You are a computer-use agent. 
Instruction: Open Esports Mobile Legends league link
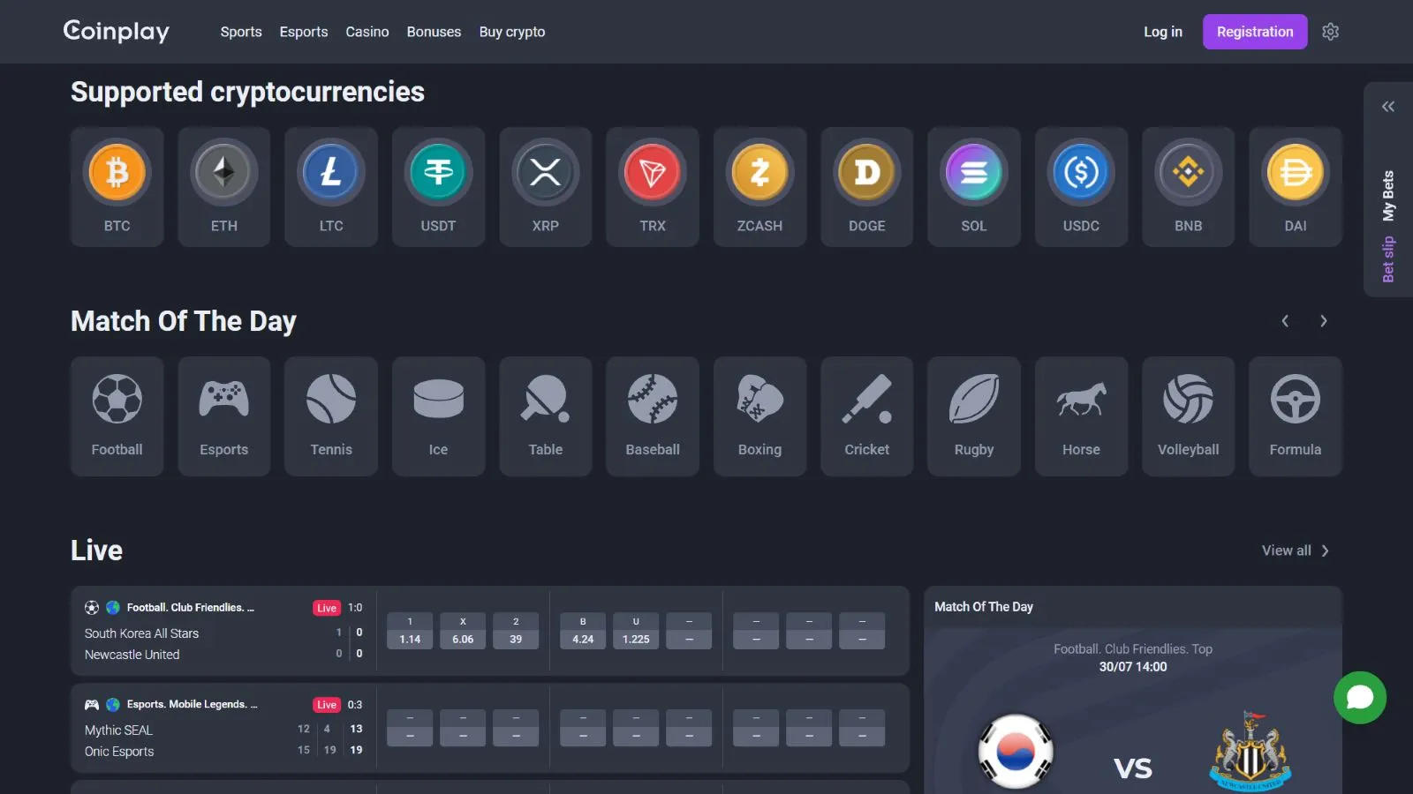pyautogui.click(x=192, y=705)
